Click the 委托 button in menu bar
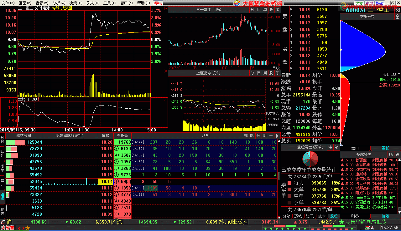 (158, 3)
